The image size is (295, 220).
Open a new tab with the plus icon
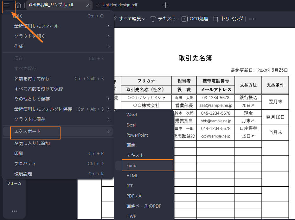click(x=165, y=5)
